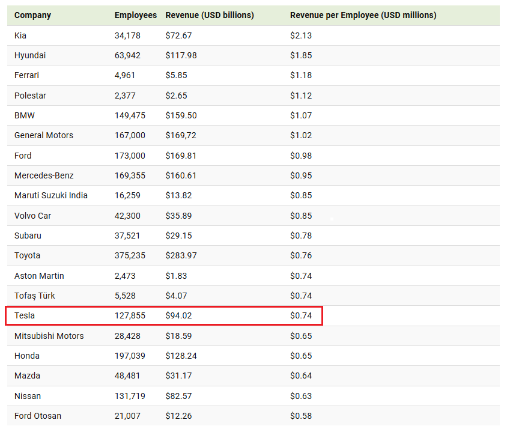
Task: Click the company name "Ferrari"
Action: 26,76
